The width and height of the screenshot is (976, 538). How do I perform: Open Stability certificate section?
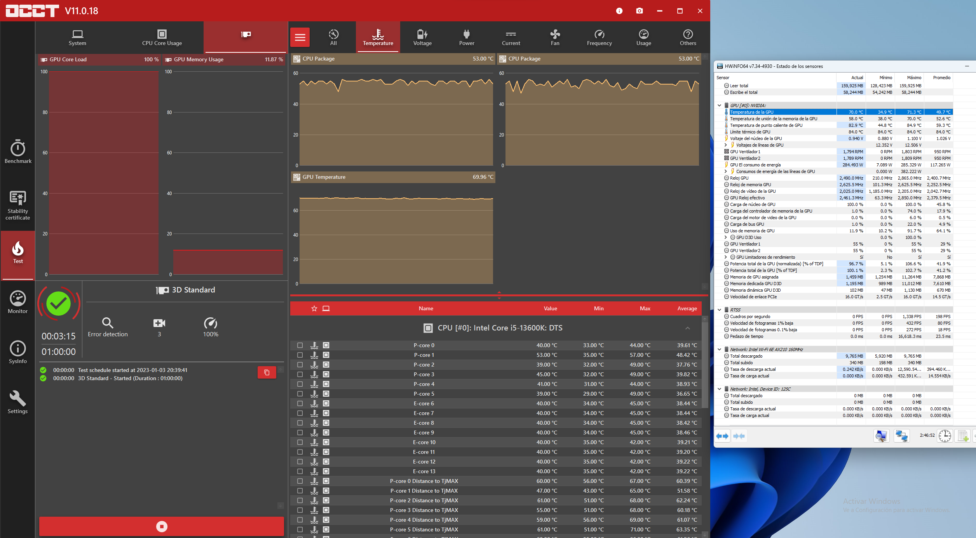18,205
